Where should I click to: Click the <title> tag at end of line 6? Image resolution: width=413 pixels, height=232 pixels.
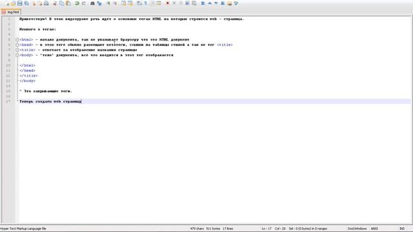[225, 45]
